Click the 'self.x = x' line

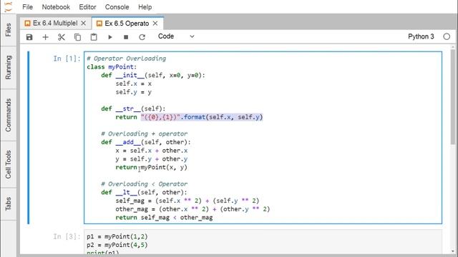pyautogui.click(x=134, y=84)
